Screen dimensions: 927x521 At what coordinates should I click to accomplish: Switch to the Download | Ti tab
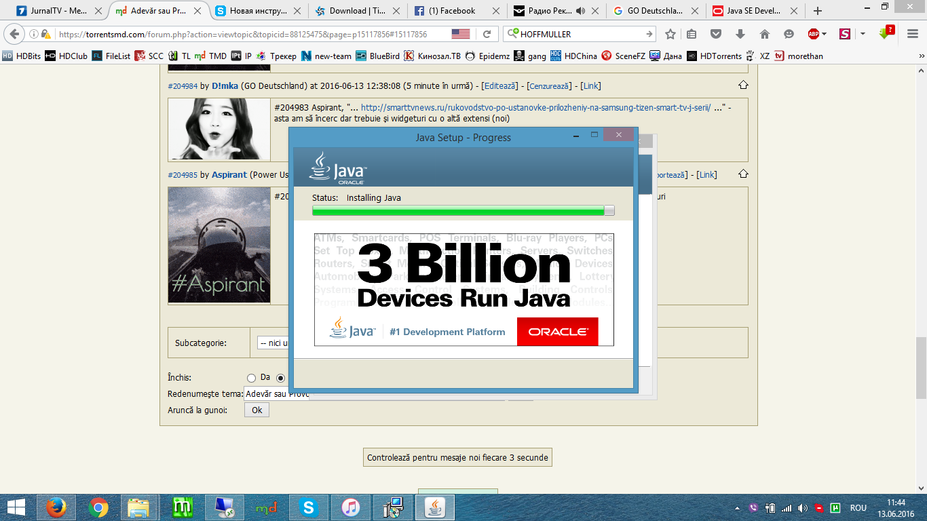point(358,11)
